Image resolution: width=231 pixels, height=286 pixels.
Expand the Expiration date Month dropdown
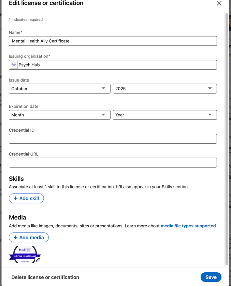pos(59,115)
